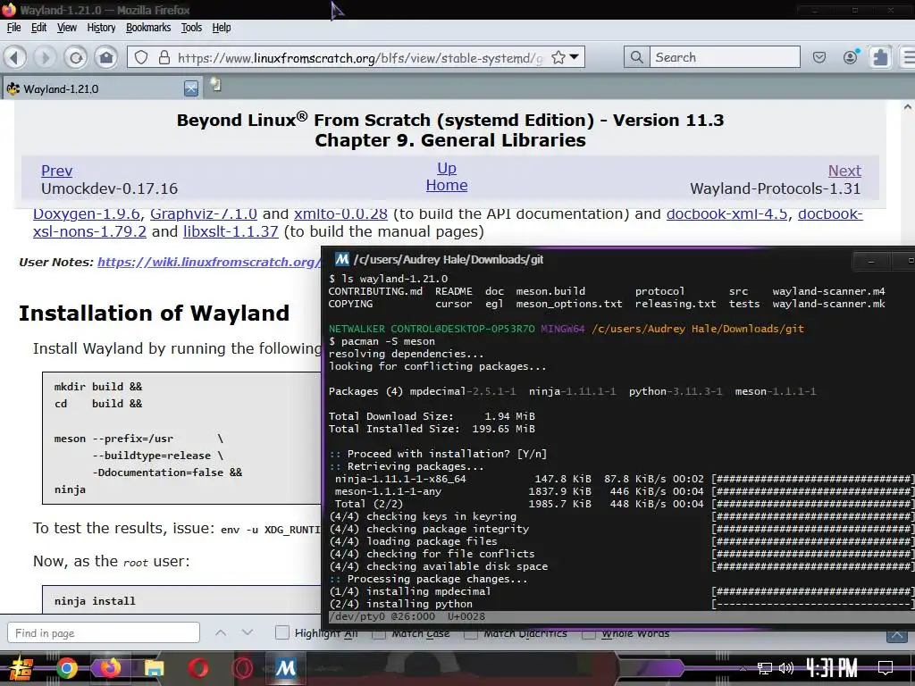Open the Firefox hamburger menu

pos(909,57)
